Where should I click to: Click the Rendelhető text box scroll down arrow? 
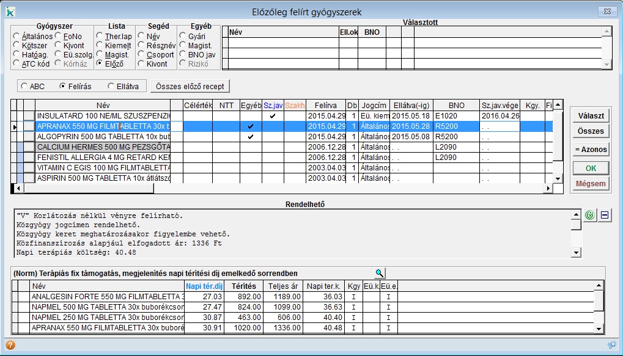click(576, 252)
